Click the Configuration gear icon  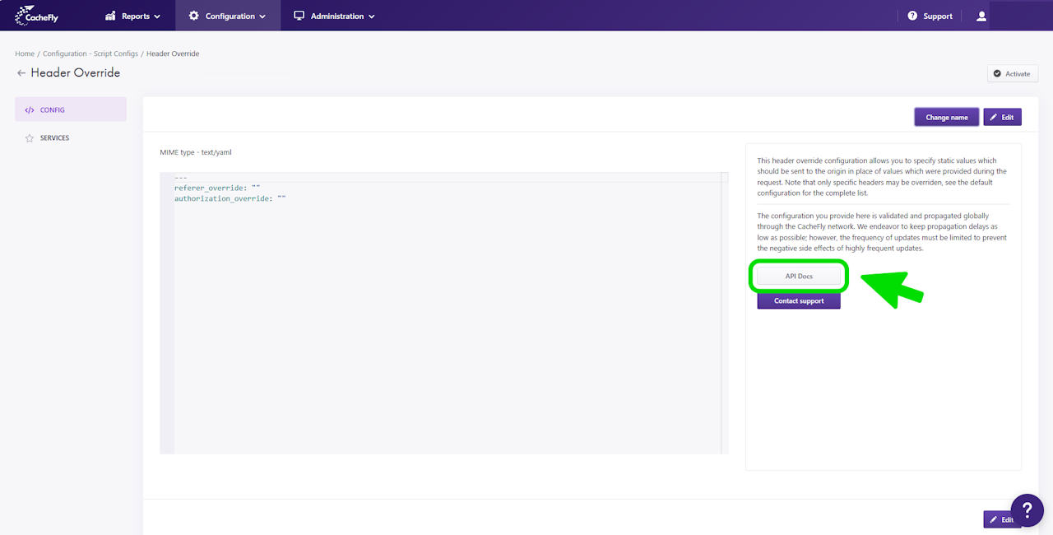pos(194,16)
